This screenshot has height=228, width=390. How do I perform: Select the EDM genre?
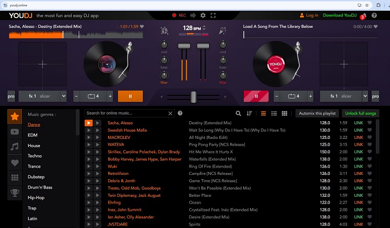point(33,135)
